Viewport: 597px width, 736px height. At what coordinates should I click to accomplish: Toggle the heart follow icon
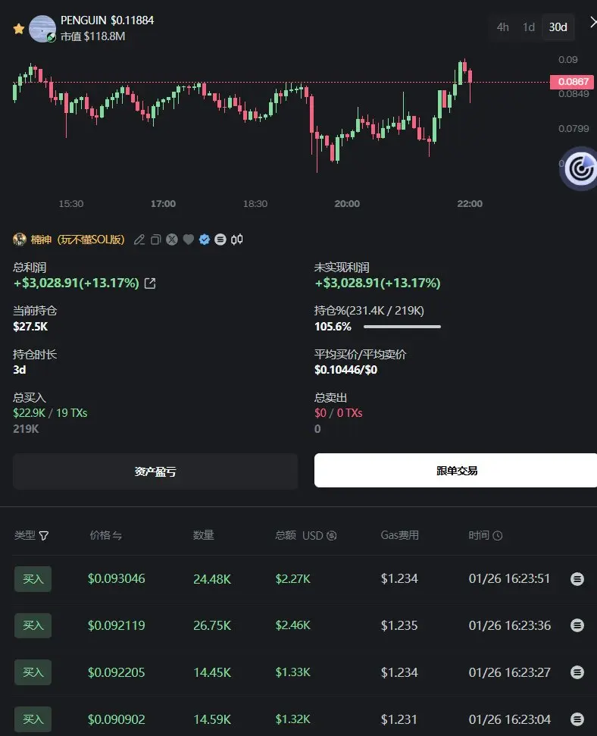click(x=188, y=240)
